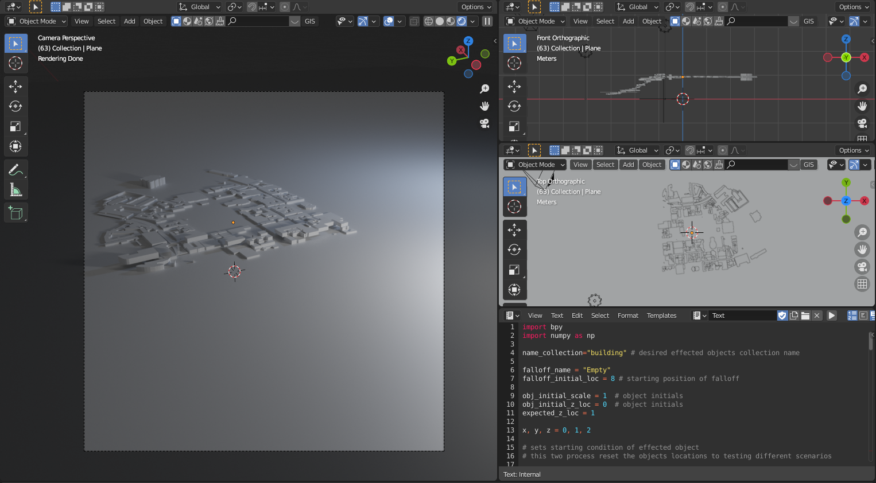876x483 pixels.
Task: Activate Select Box tool in Camera Perspective viewport
Action: (15, 44)
